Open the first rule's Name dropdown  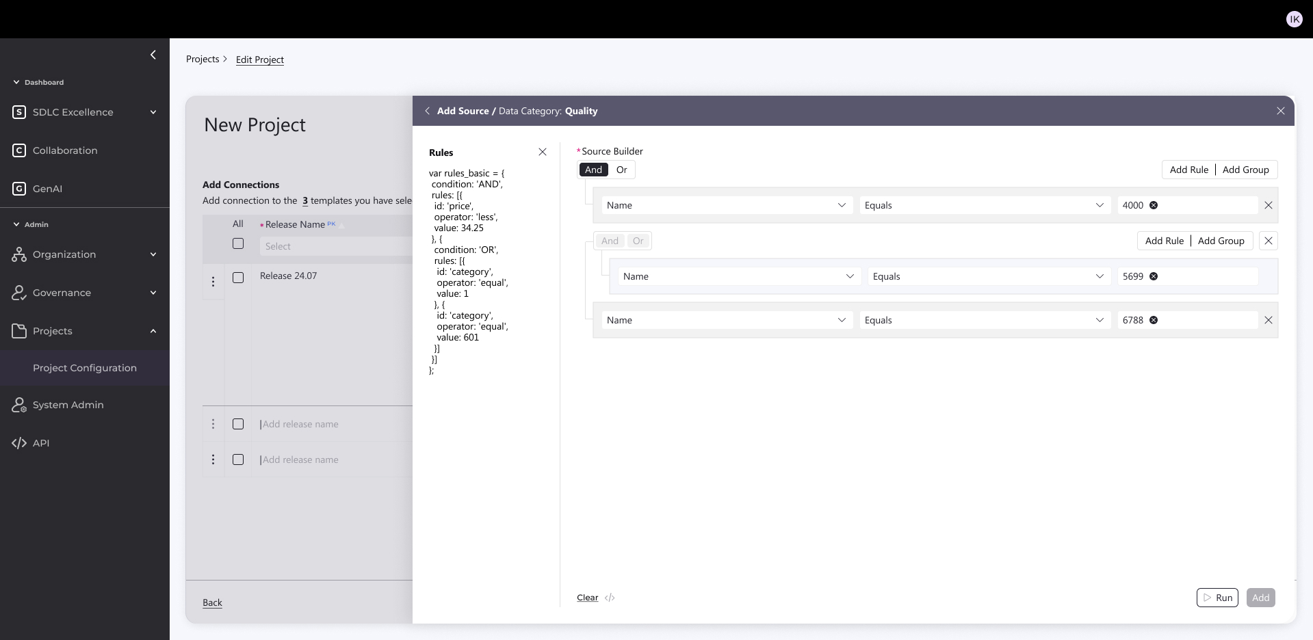(726, 205)
